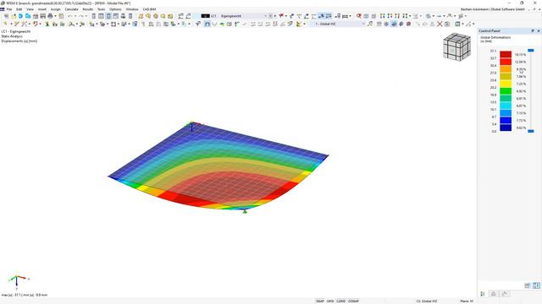Open the Edit menu
The image size is (542, 304).
(x=19, y=9)
